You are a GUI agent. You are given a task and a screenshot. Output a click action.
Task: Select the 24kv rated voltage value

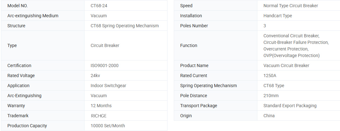95,76
